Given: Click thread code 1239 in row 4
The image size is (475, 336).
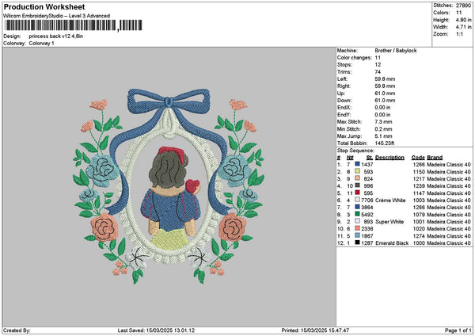Looking at the screenshot, I should pos(419,186).
